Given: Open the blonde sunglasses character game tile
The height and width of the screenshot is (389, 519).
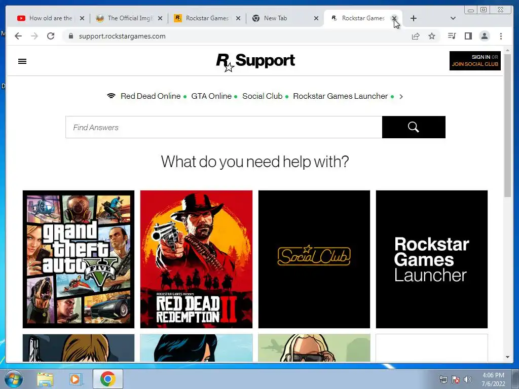Looking at the screenshot, I should [314, 347].
